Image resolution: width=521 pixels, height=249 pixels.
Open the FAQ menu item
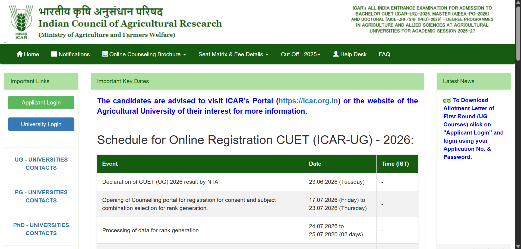[x=384, y=54]
